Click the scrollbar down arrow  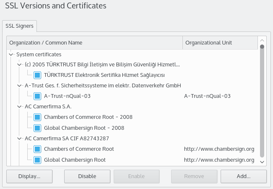262,162
